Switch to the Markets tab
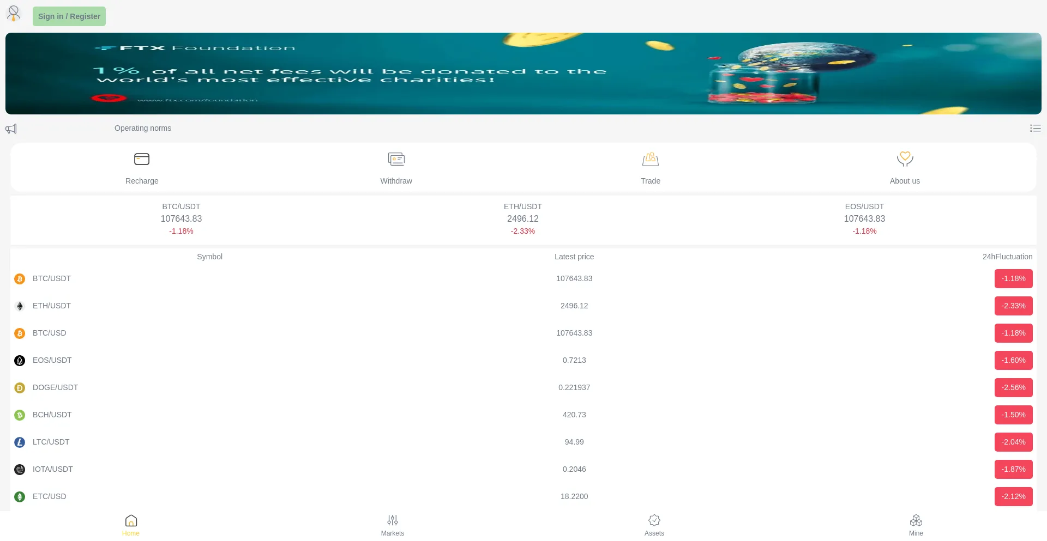 [x=393, y=526]
